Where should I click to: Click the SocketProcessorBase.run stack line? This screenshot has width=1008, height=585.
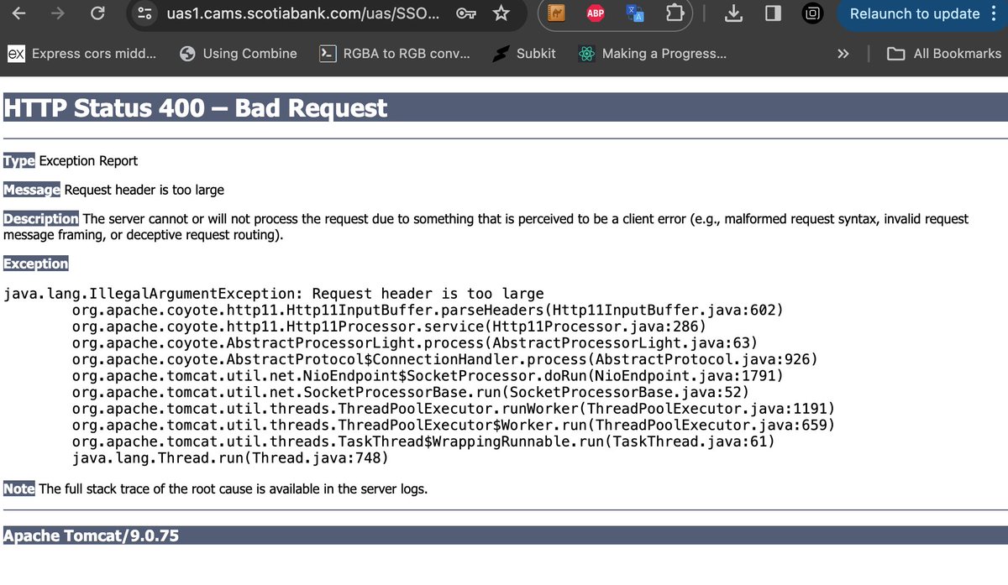pyautogui.click(x=411, y=393)
